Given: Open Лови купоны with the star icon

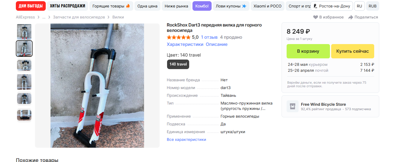Looking at the screenshot, I should (231, 6).
